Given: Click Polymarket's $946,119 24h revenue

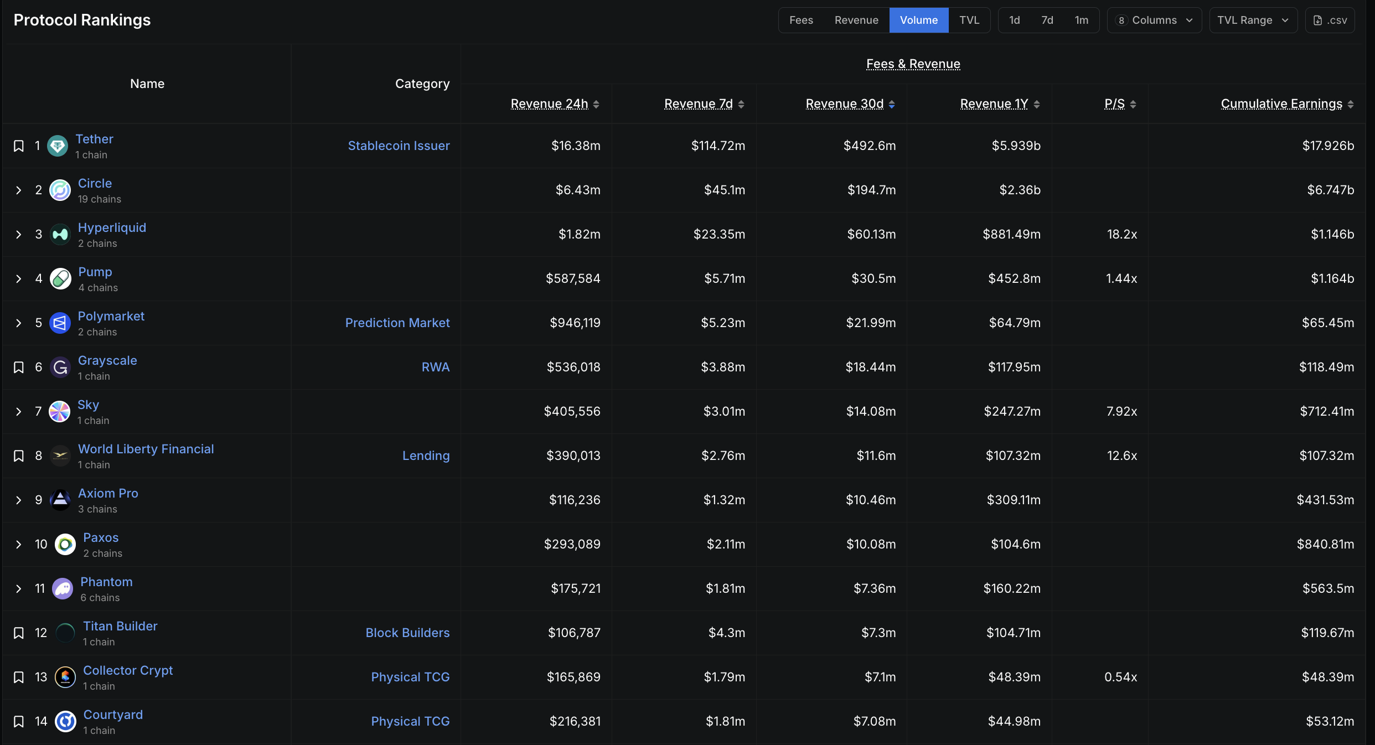Looking at the screenshot, I should click(575, 323).
